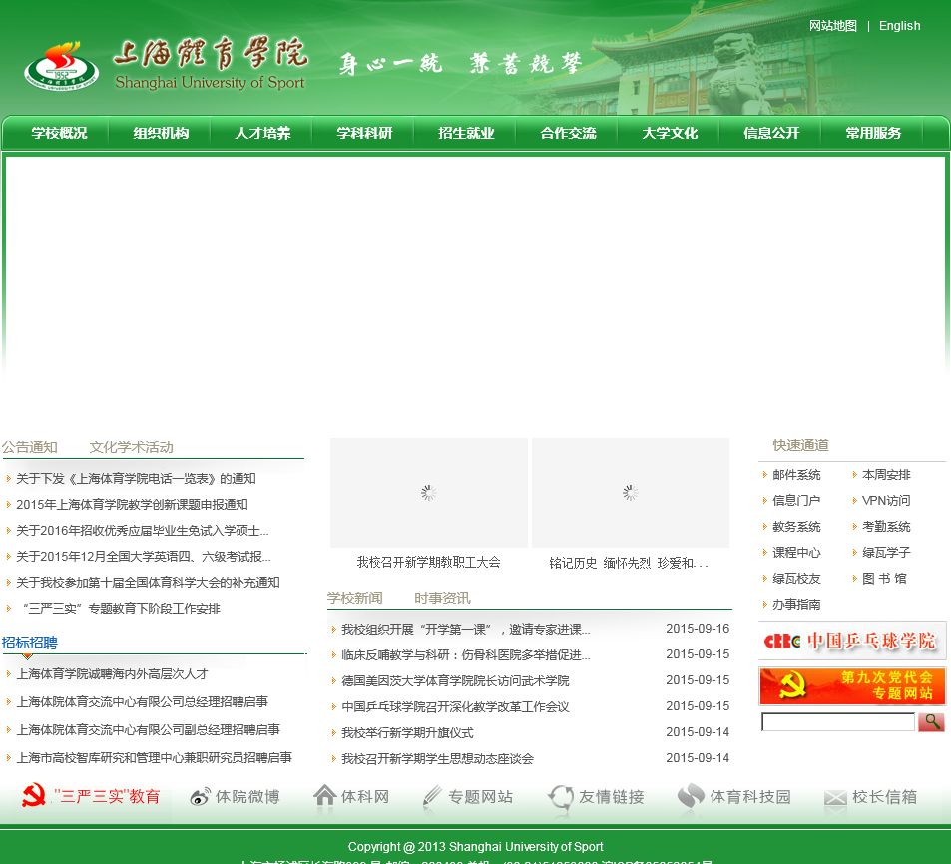Open 友情链接 circular arrows icon
951x864 pixels.
point(596,797)
